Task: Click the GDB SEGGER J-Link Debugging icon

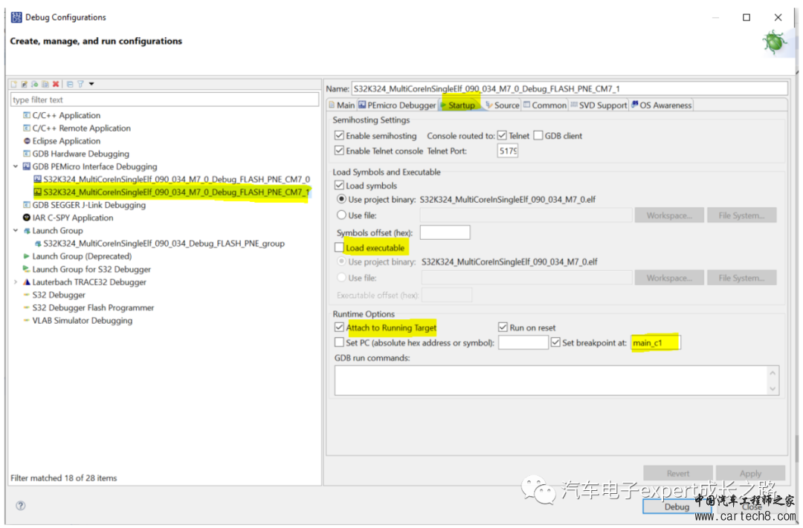Action: pos(27,205)
